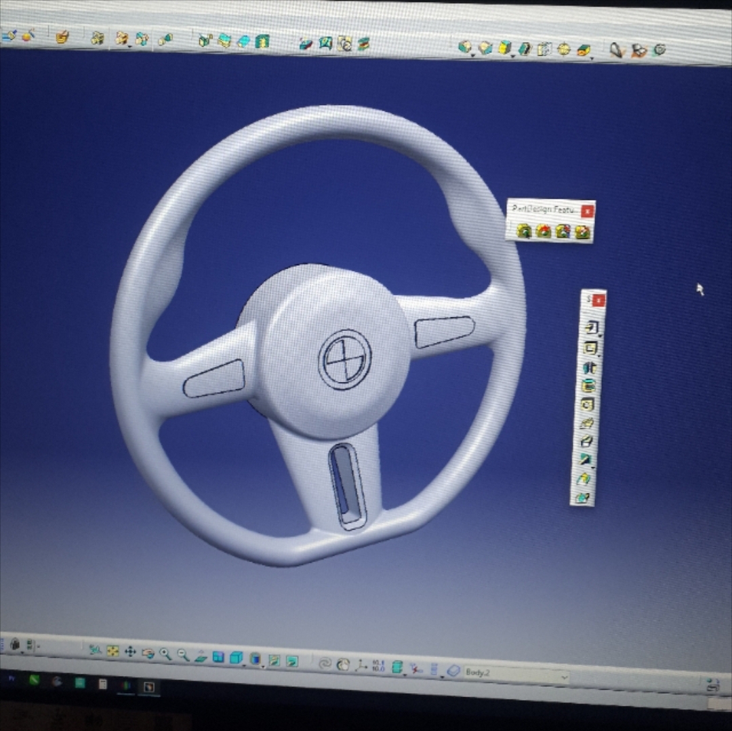The image size is (732, 731).
Task: Expand the Pad icon dropdown arrow
Action: [472, 55]
